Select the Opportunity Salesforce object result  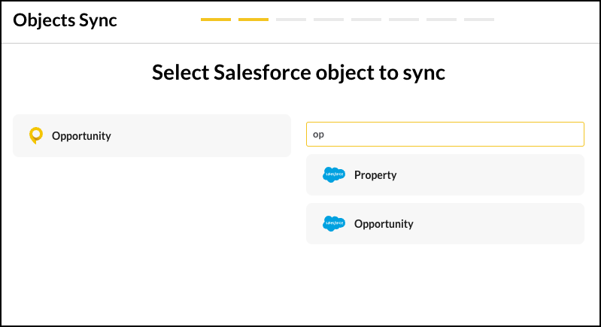click(445, 223)
